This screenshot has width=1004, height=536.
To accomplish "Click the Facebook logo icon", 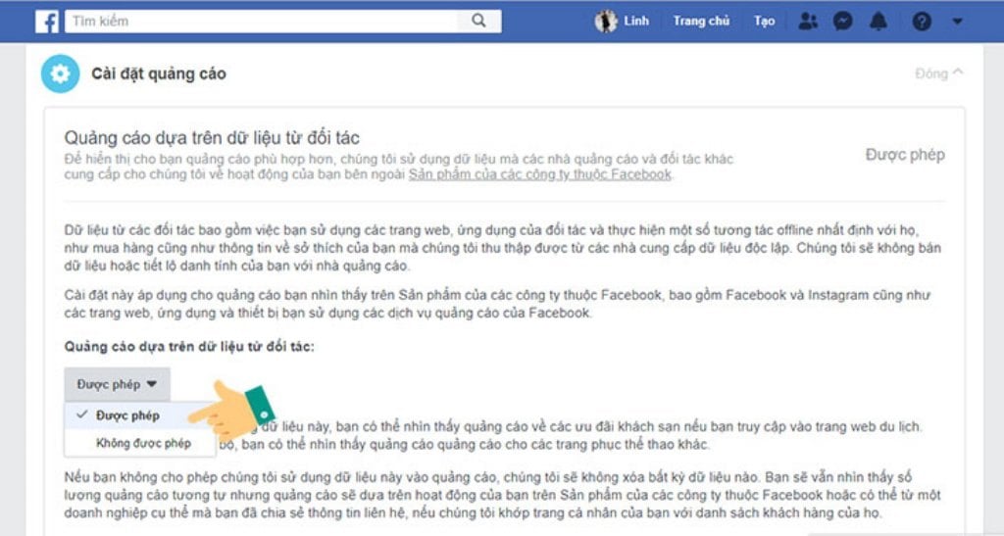I will click(47, 22).
